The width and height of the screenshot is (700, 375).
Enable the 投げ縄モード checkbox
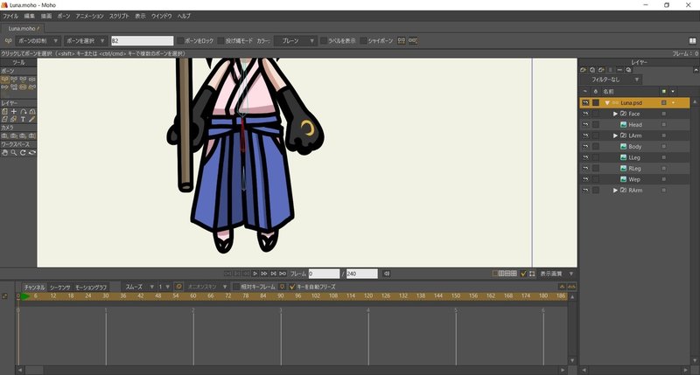(x=220, y=40)
